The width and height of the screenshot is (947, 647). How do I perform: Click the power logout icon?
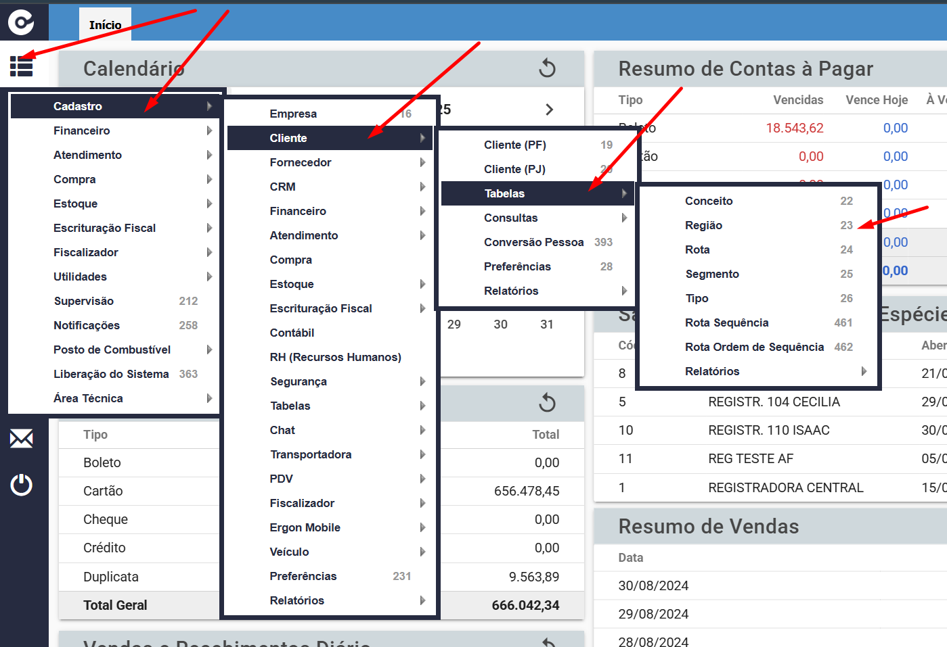tap(22, 485)
